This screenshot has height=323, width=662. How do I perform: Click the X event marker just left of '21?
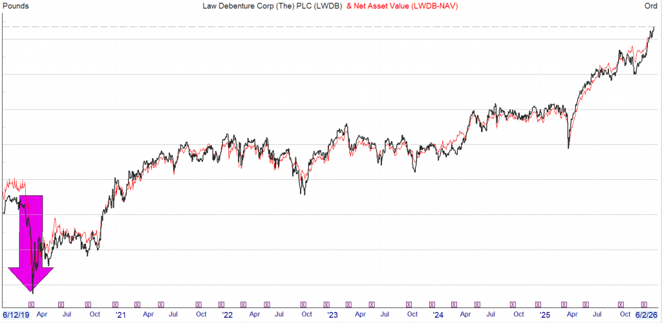point(115,304)
